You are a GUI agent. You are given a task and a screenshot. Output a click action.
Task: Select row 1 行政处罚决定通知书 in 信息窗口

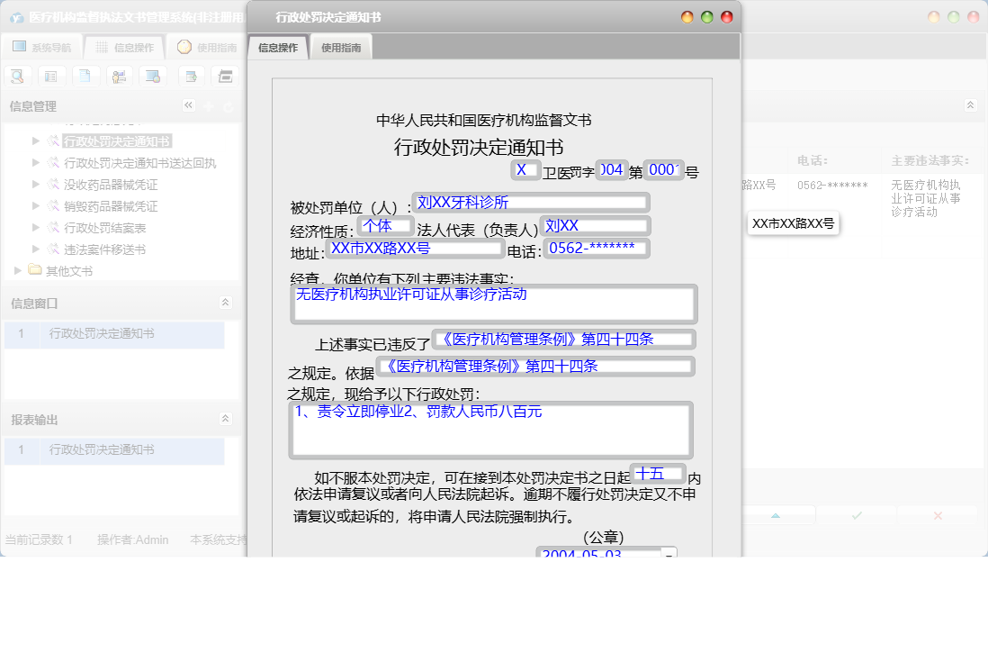[114, 333]
